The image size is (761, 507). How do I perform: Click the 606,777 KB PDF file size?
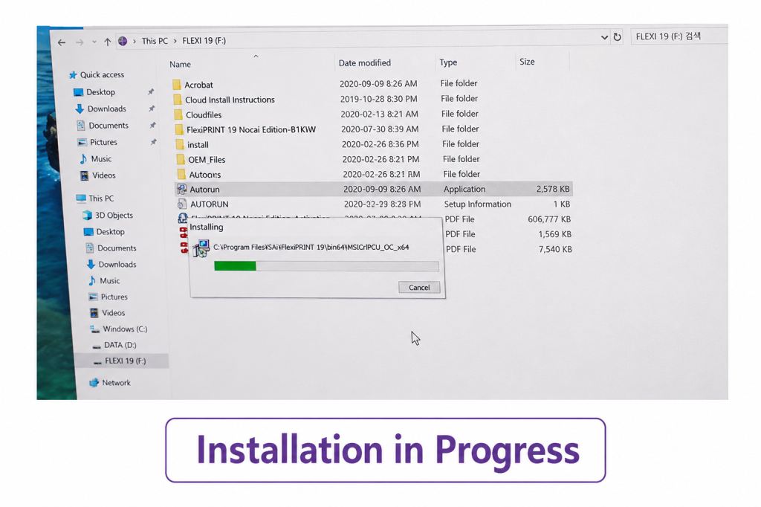click(x=549, y=219)
